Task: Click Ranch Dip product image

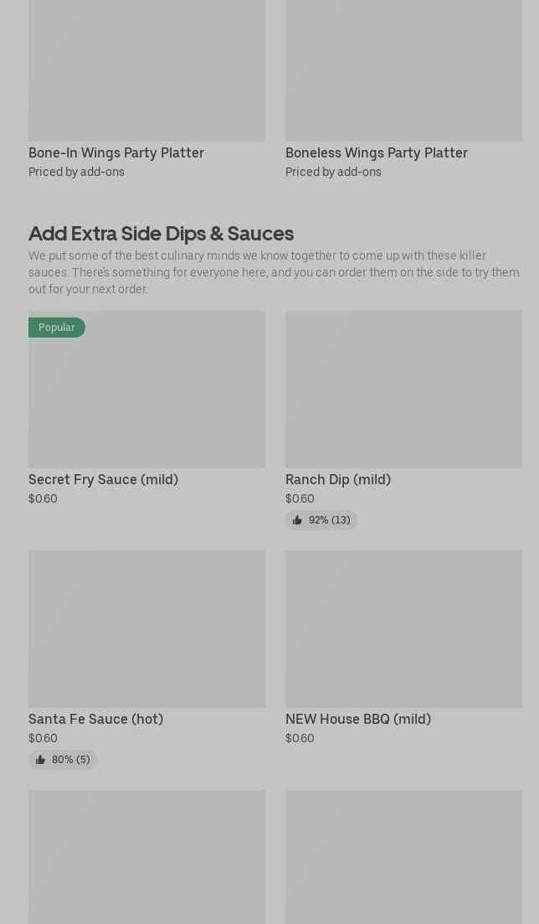Action: point(403,390)
